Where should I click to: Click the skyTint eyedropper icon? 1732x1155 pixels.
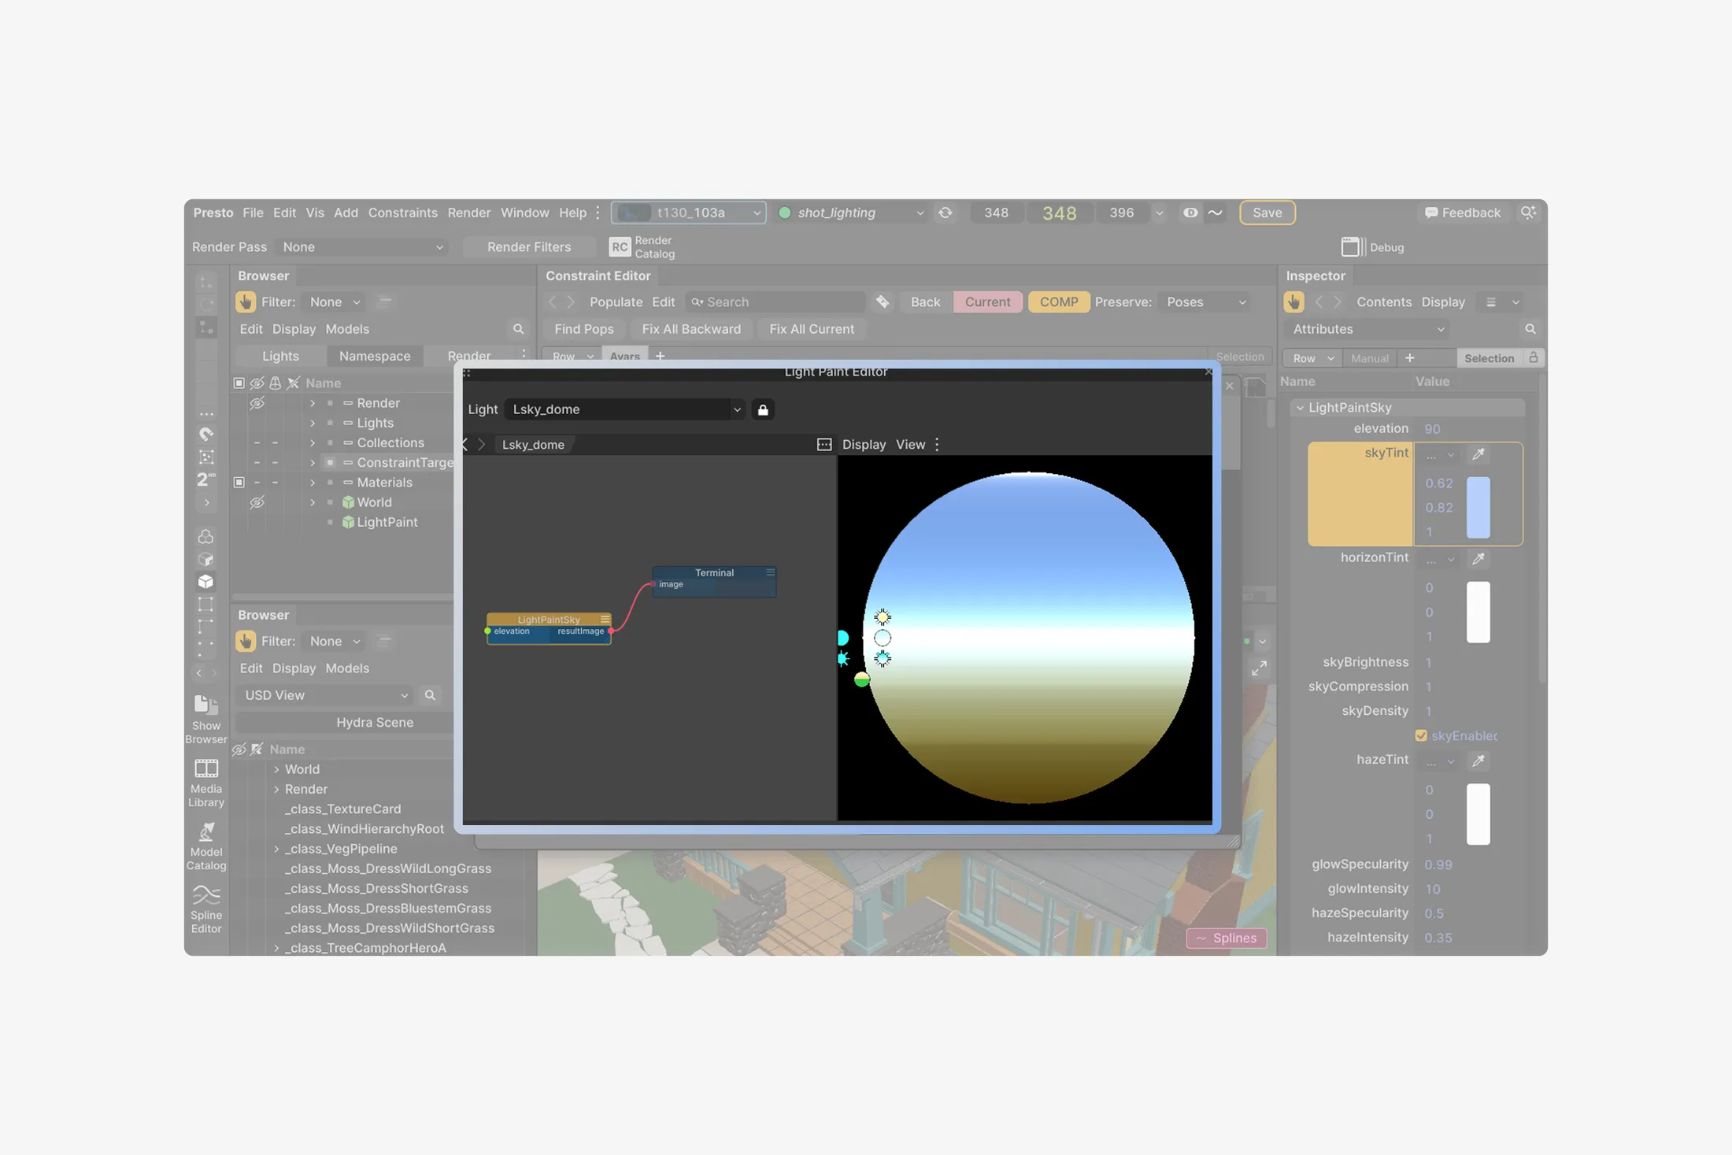pos(1478,454)
